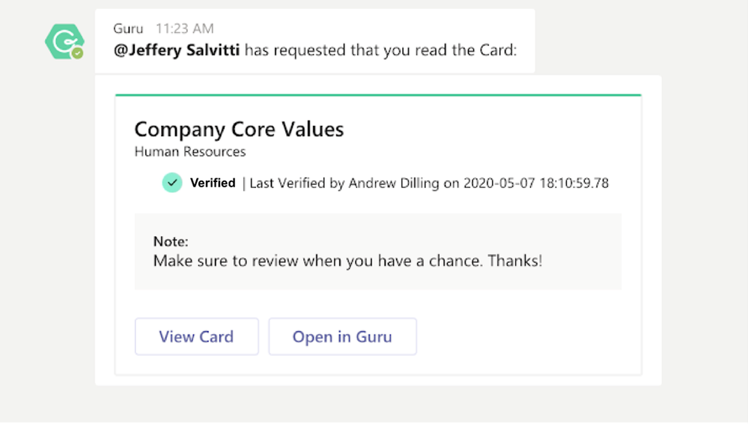
Task: Click the @Jeffery Salvitti mention
Action: click(177, 51)
